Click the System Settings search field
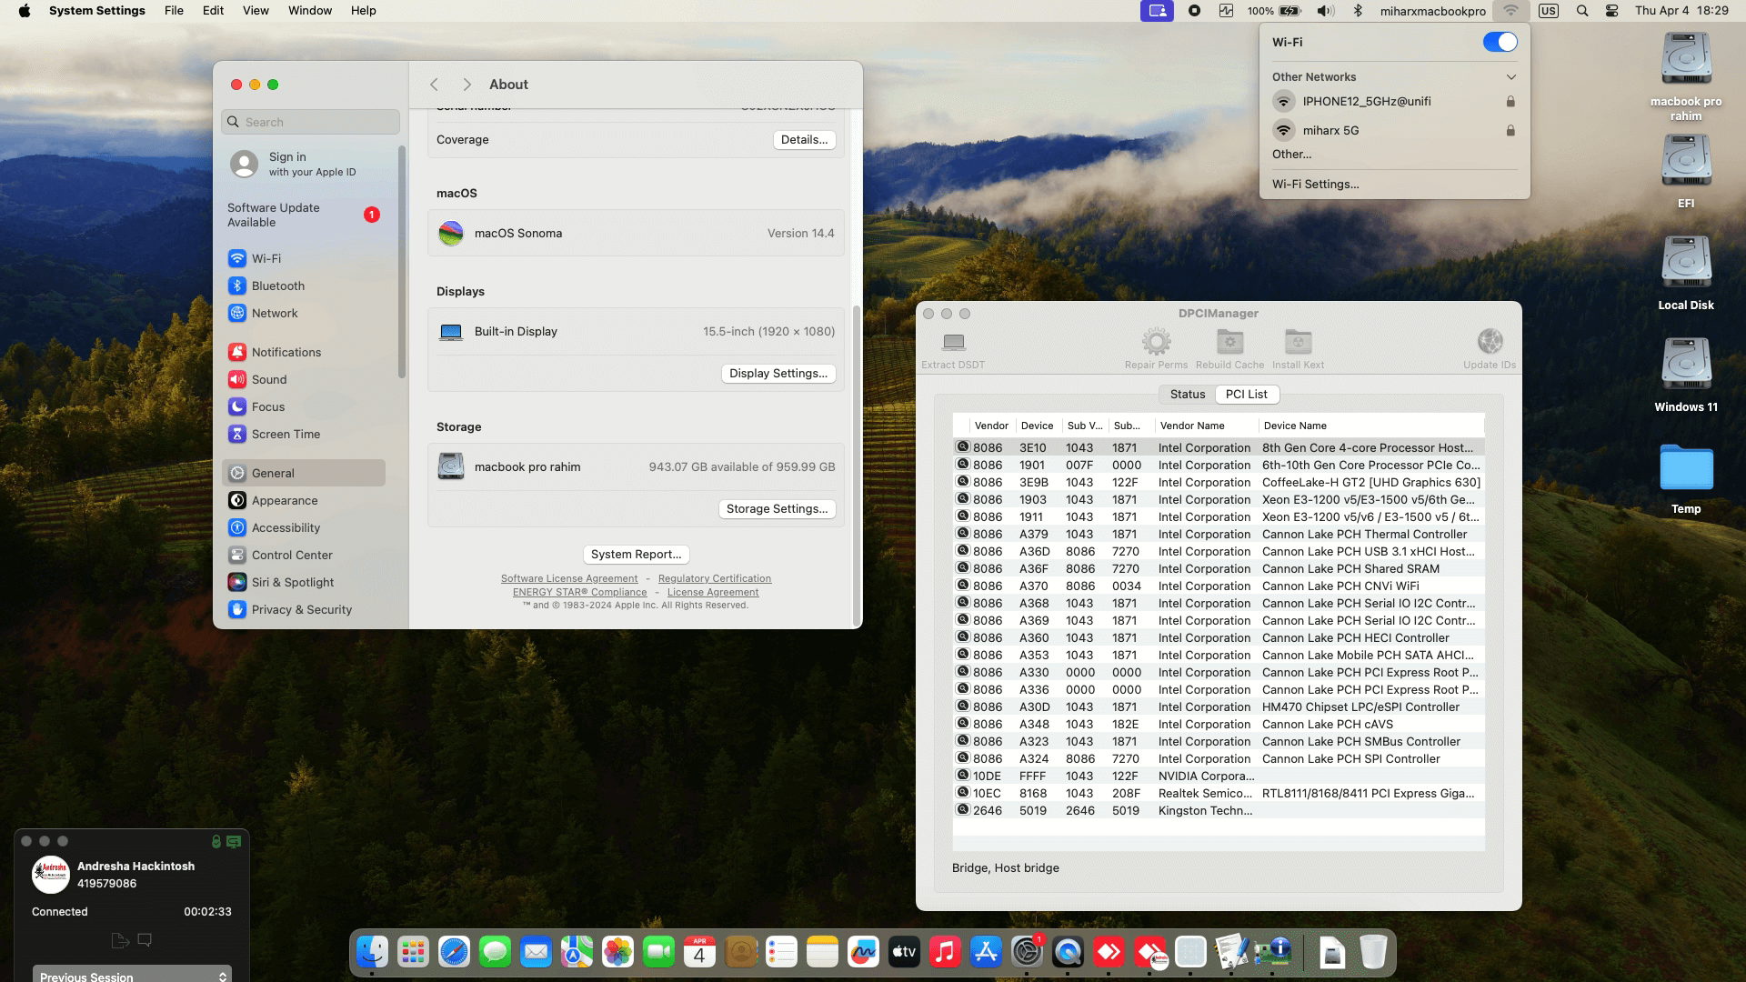Viewport: 1746px width, 982px height. click(x=310, y=122)
